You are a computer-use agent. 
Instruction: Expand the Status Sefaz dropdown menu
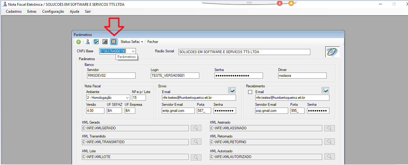(x=142, y=42)
